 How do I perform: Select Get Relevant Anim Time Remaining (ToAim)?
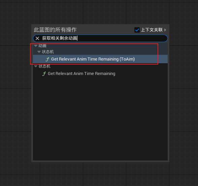[100, 59]
